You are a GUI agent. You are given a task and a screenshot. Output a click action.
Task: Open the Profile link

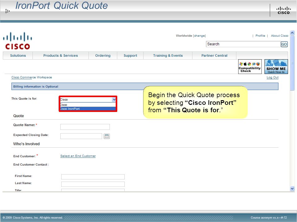[260, 36]
